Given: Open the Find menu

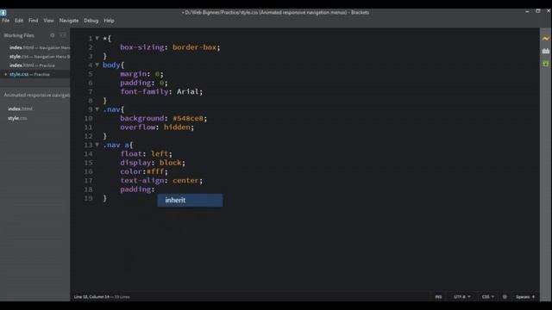Looking at the screenshot, I should click(x=33, y=21).
